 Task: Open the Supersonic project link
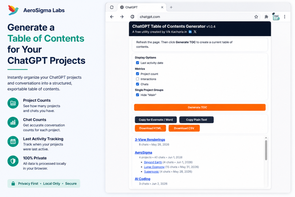pos(152,172)
